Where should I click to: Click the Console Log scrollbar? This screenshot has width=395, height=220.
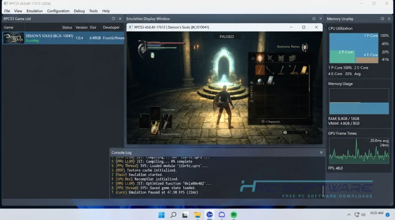pyautogui.click(x=323, y=190)
